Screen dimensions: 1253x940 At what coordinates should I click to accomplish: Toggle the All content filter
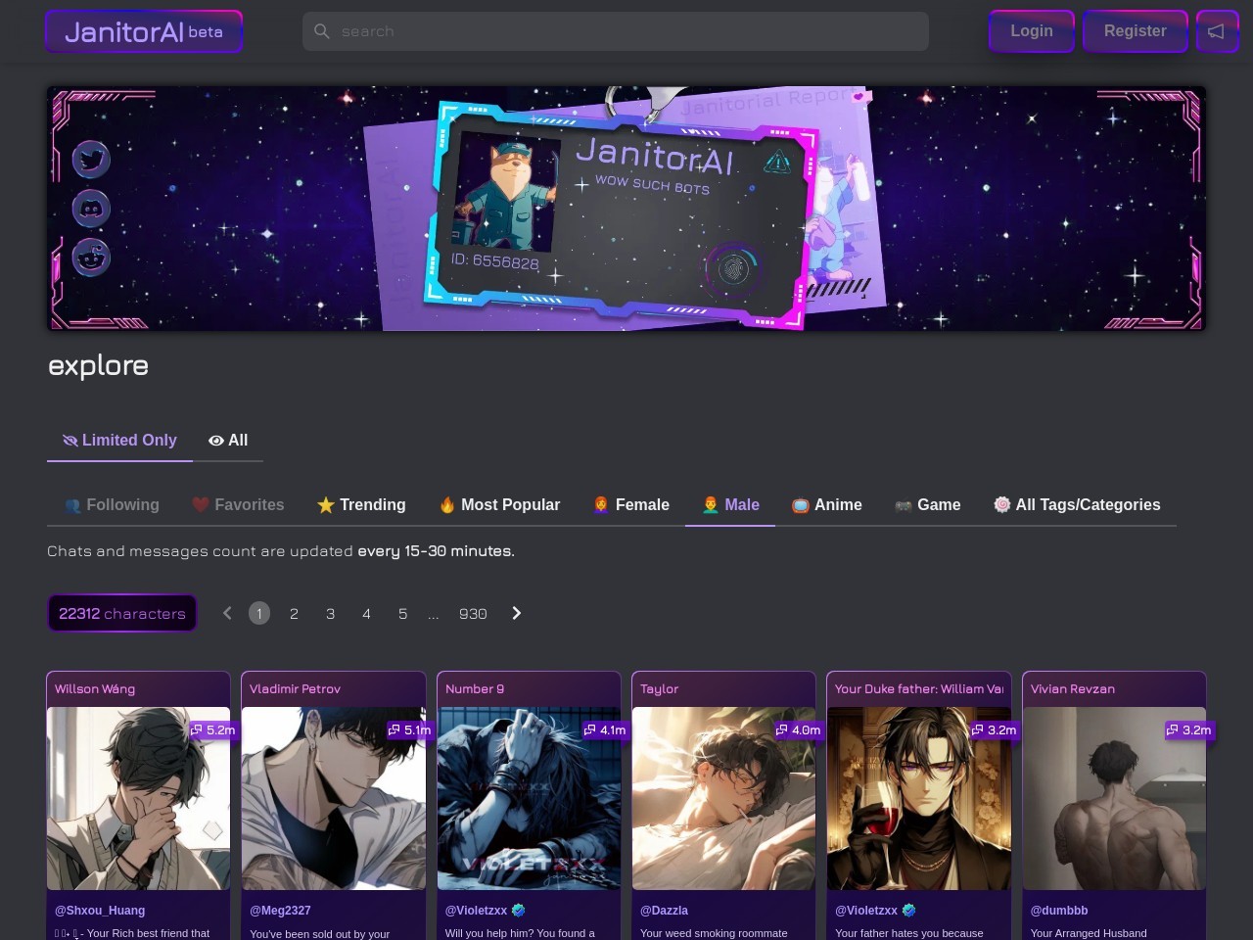click(x=228, y=441)
